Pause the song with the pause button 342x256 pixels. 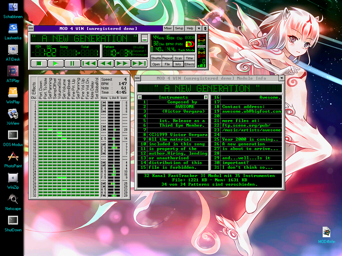click(72, 64)
